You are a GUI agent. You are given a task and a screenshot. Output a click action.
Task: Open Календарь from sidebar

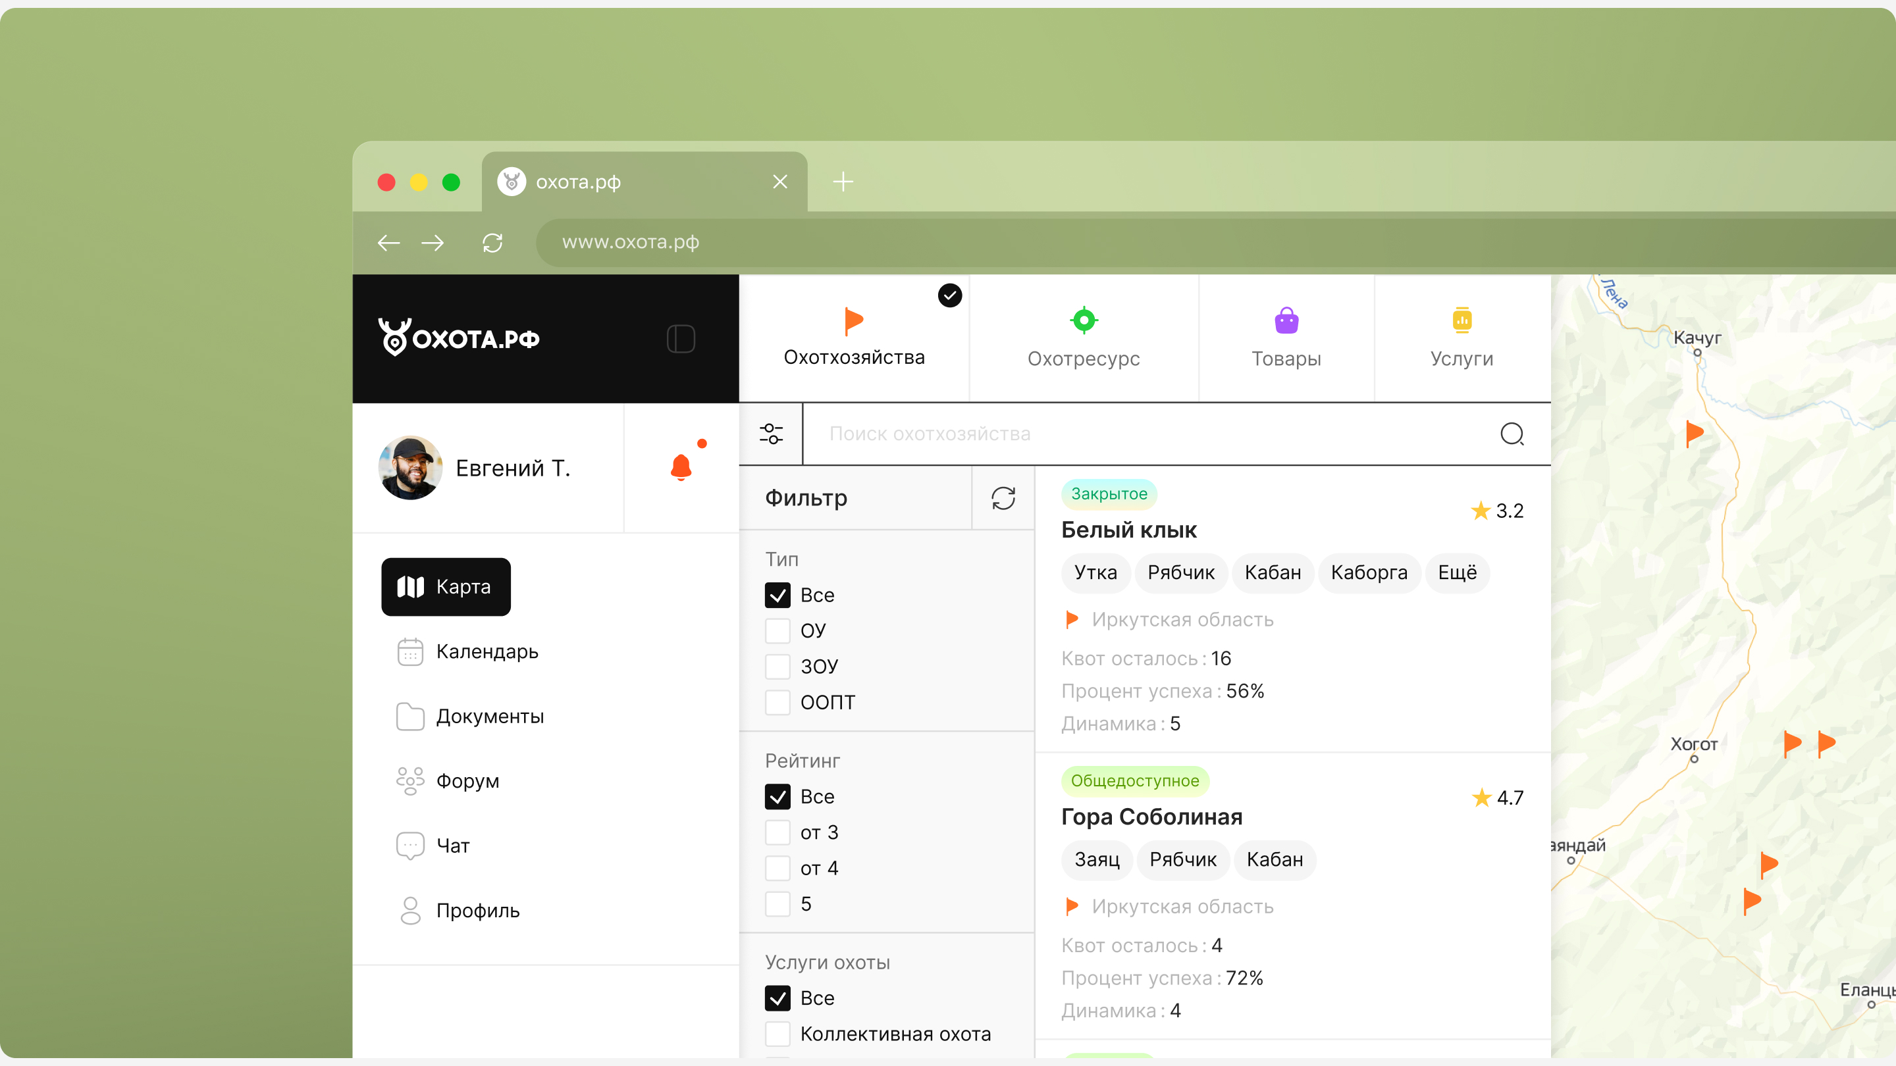[x=487, y=652]
